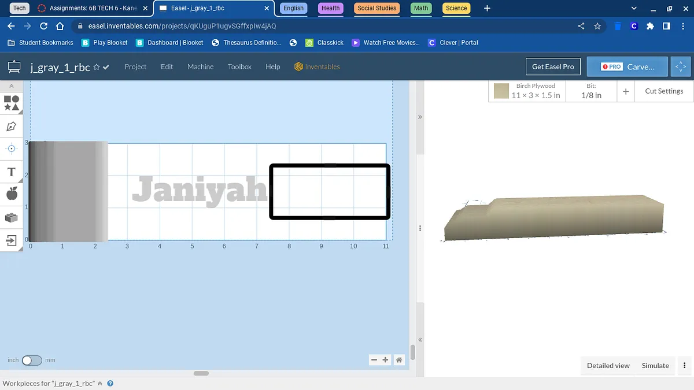The image size is (694, 390).
Task: Star the j_gray_1_rbc project
Action: [97, 67]
